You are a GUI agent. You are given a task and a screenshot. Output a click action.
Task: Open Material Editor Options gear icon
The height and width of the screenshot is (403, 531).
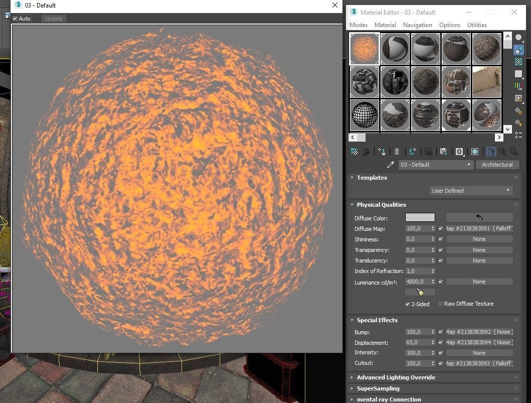[518, 110]
